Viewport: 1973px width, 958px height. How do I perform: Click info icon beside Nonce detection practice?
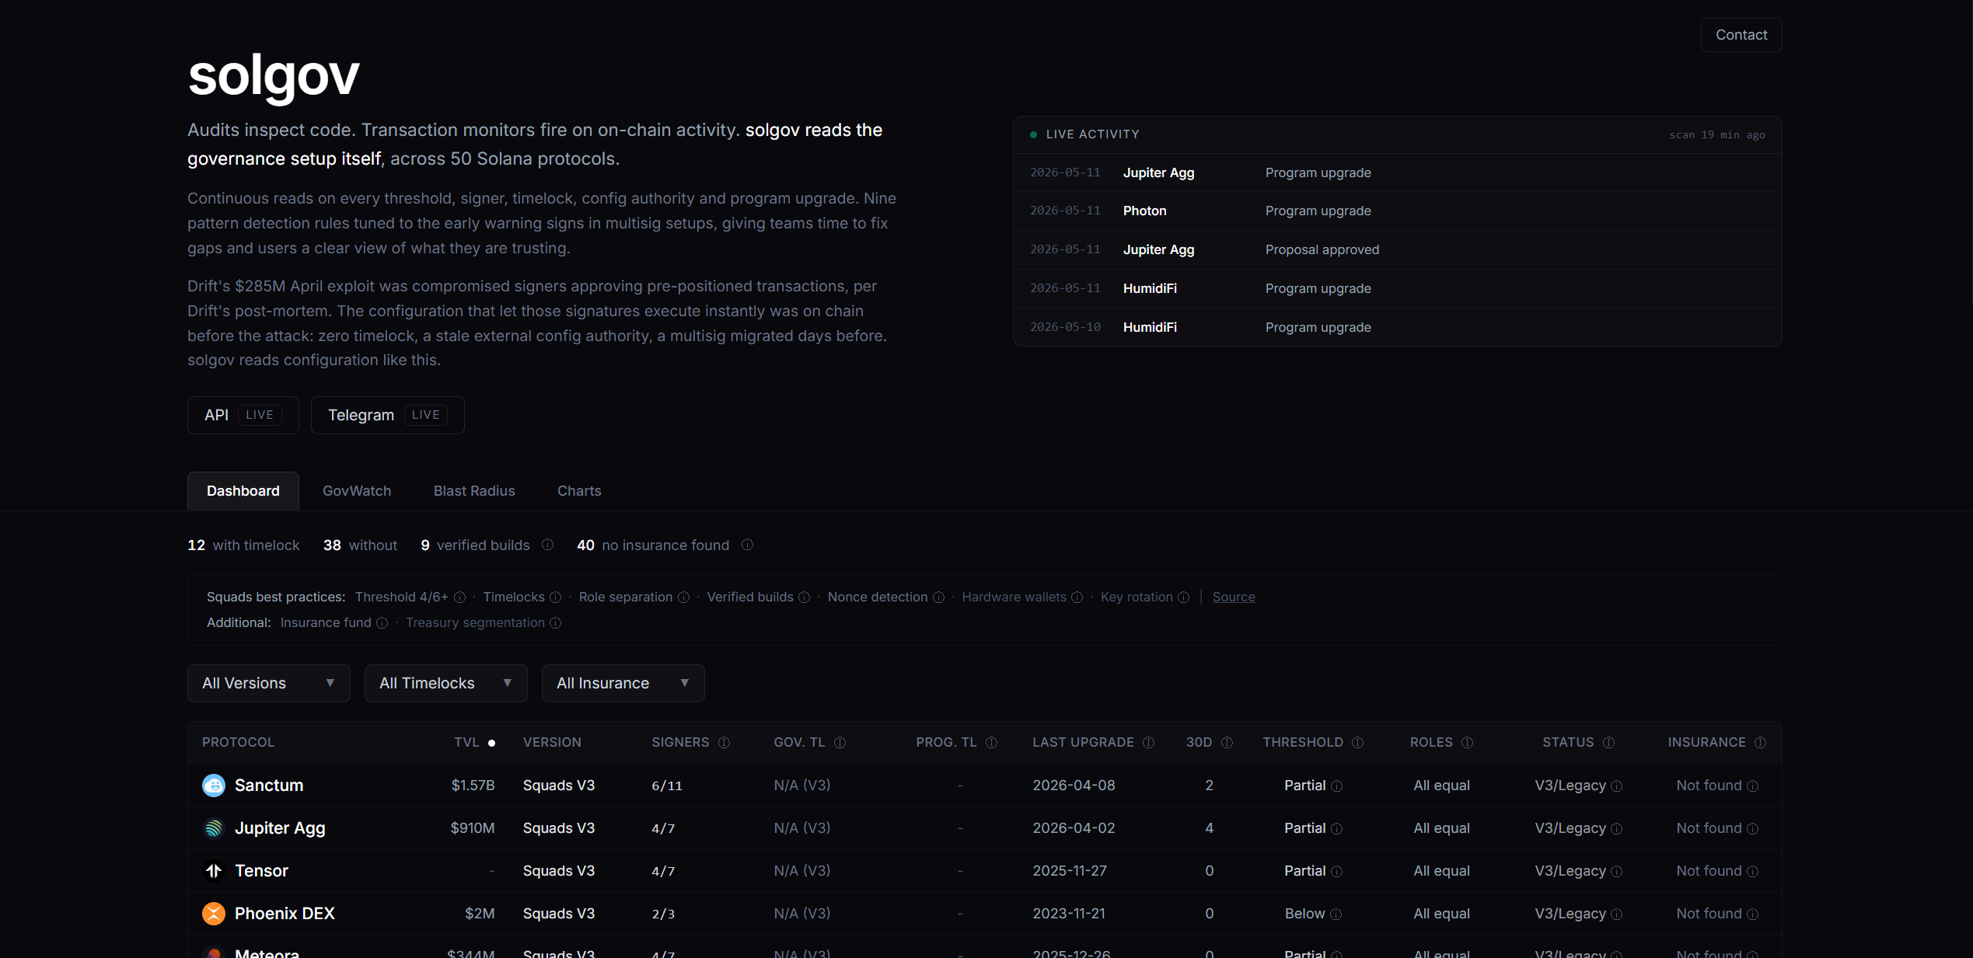(x=939, y=597)
